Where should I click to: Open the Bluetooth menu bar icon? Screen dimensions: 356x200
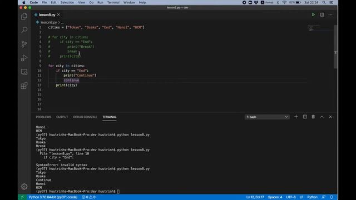click(x=278, y=2)
